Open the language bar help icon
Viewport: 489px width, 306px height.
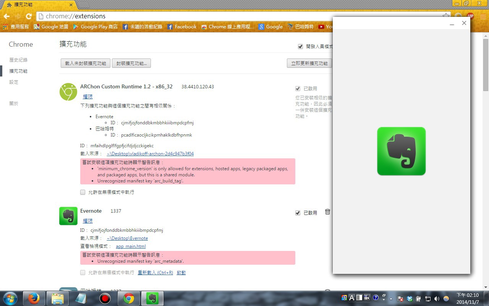tap(375, 297)
